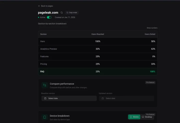Click the 33% reached value for Analytics Preview
Screen dimensions: 180x123
pyautogui.click(x=97, y=49)
